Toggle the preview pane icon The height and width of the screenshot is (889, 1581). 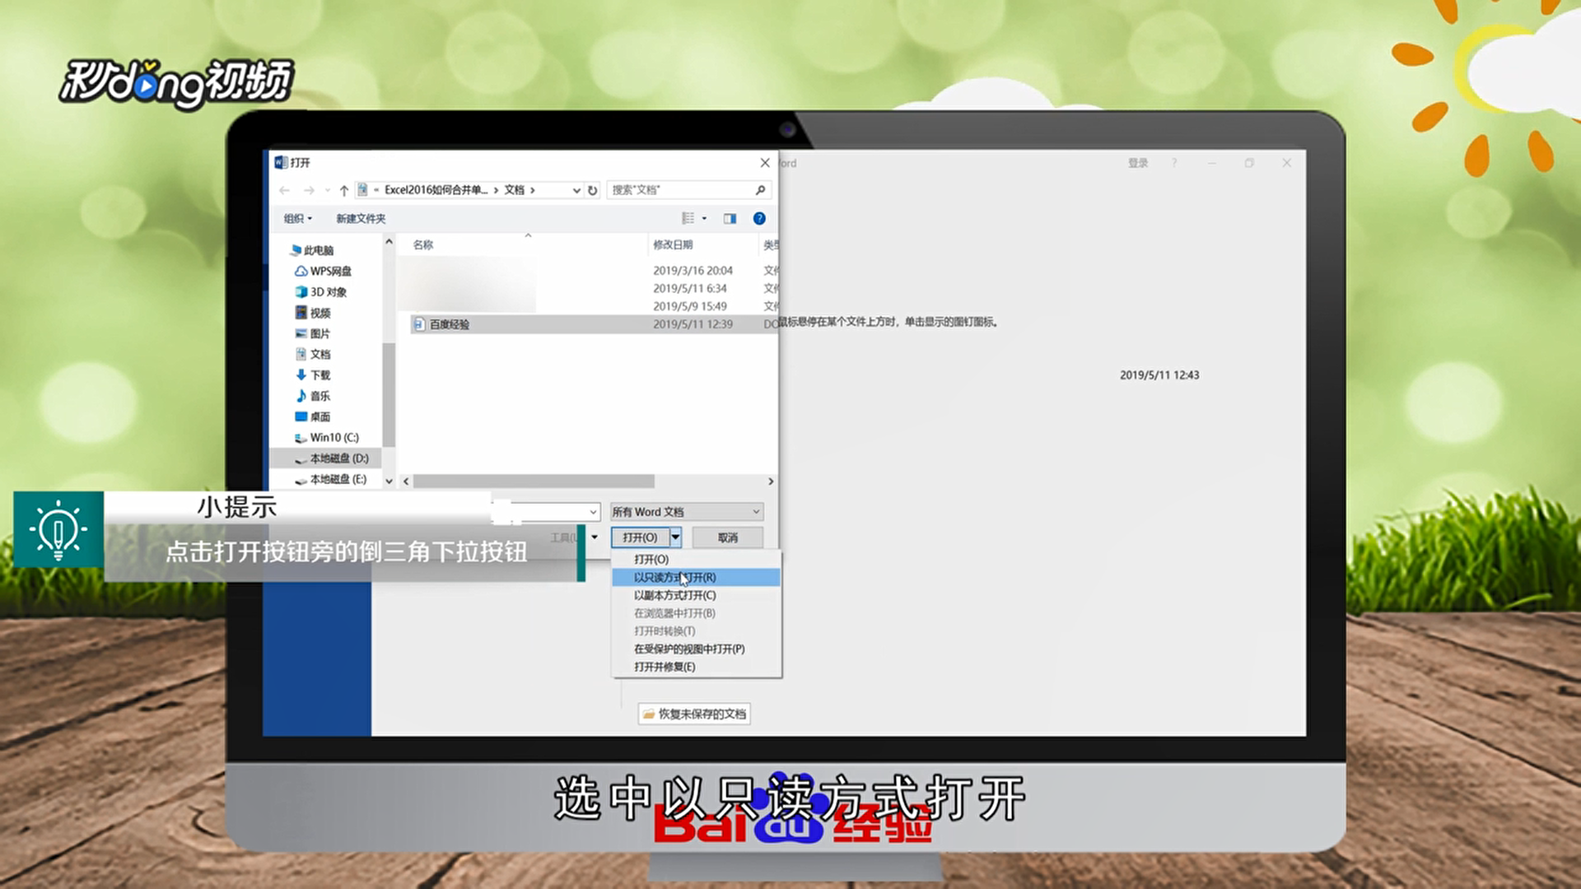730,218
